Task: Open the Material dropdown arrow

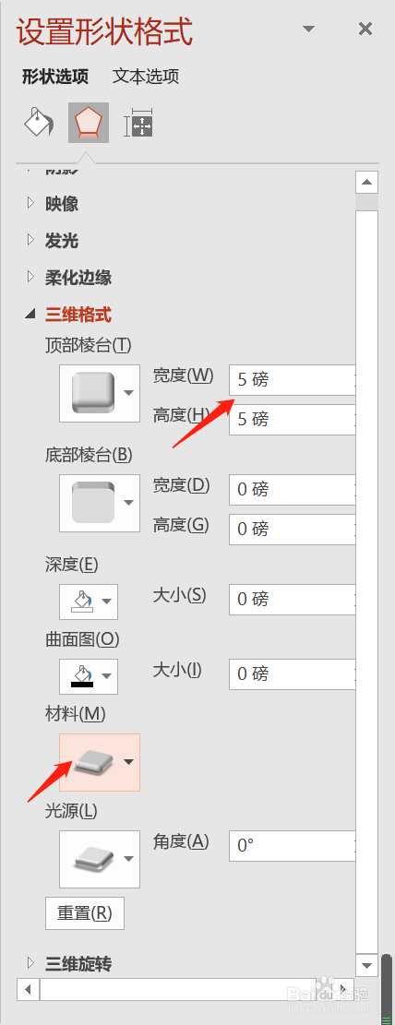Action: (x=129, y=762)
